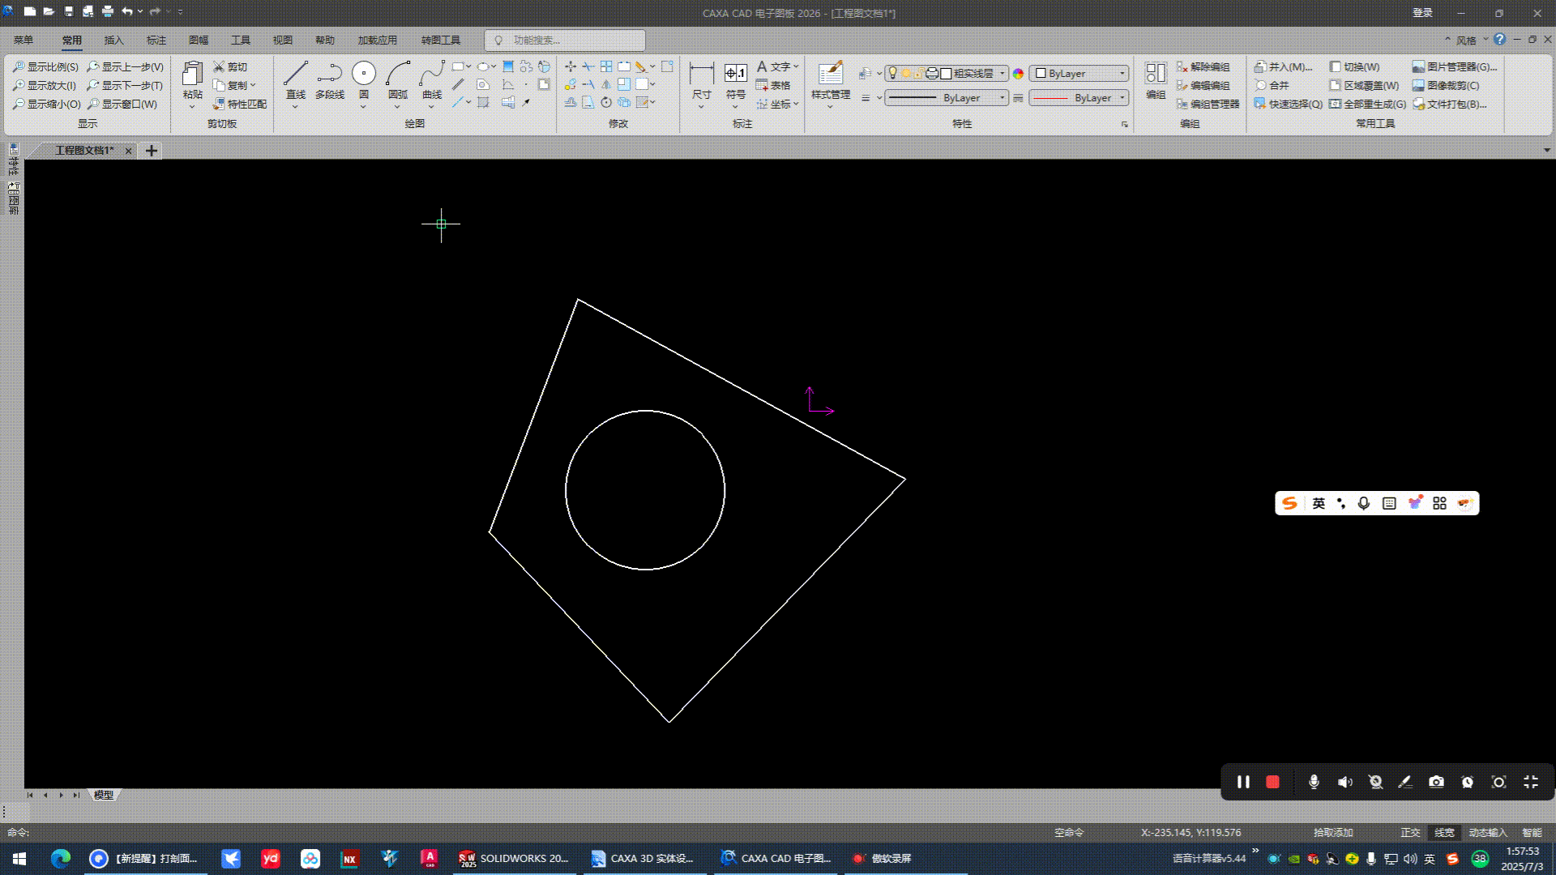Click the undo icon in quick access bar
This screenshot has height=875, width=1556.
coord(127,12)
